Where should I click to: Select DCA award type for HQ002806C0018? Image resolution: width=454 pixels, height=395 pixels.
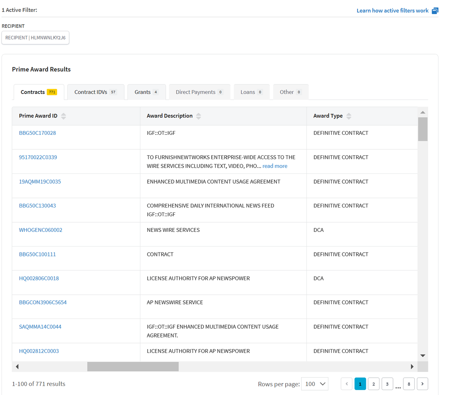click(x=319, y=278)
